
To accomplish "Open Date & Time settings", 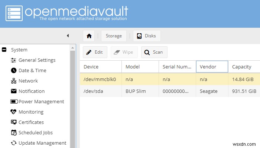I will tap(33, 71).
